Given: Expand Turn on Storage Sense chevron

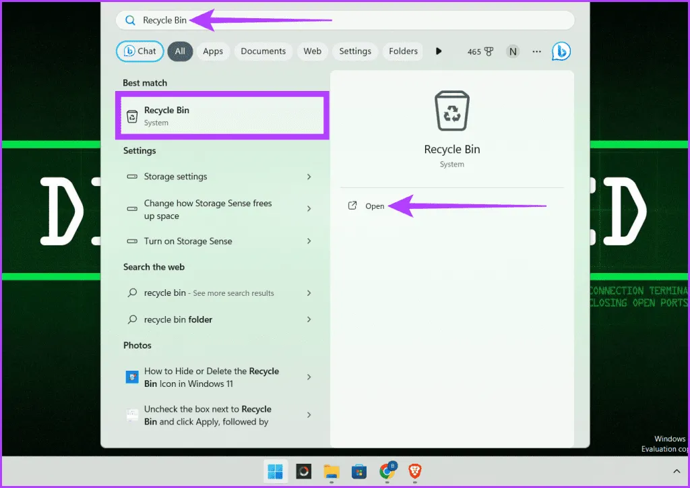Looking at the screenshot, I should click(x=309, y=241).
